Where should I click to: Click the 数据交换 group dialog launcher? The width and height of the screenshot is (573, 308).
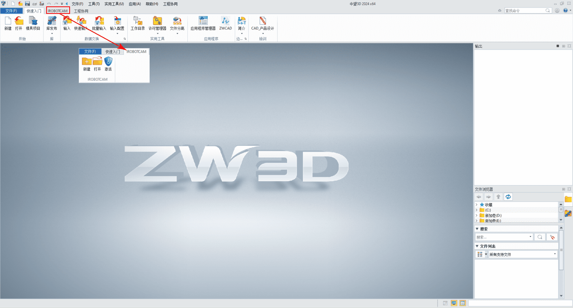click(x=125, y=39)
